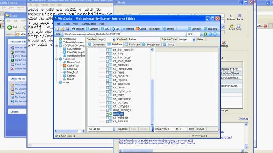Viewport: 273px width, 153px height.
Task: Switch to the Environment tab
Action: (x=97, y=45)
